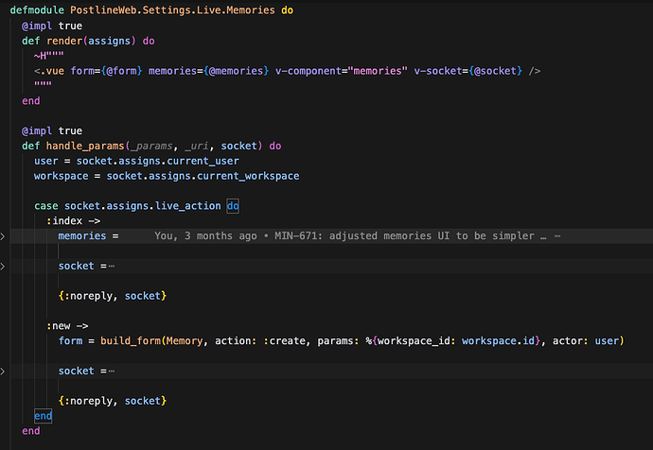Click the '_uri' argument

[197, 146]
